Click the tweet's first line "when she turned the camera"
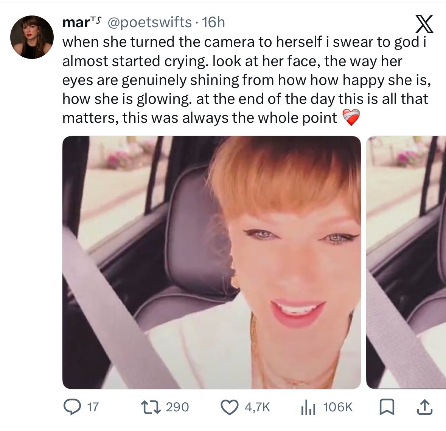446x431 pixels. tap(159, 42)
